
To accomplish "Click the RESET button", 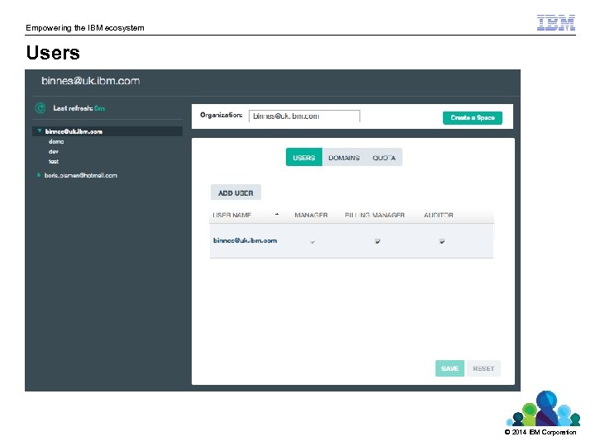I will click(483, 368).
